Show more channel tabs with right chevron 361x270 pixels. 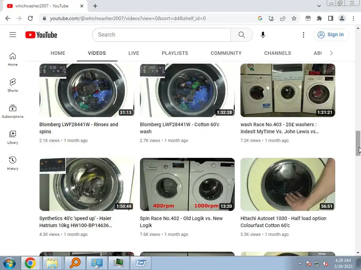pyautogui.click(x=331, y=53)
